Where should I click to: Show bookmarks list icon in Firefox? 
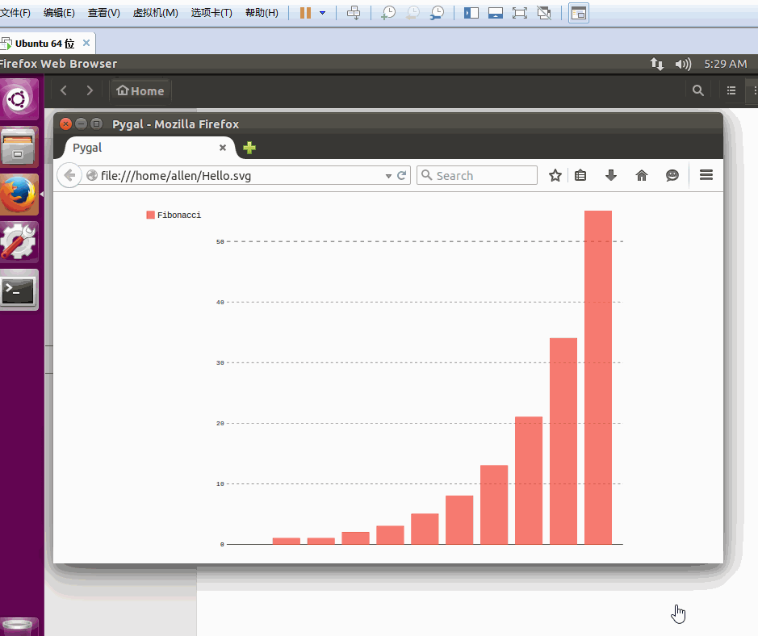coord(580,175)
